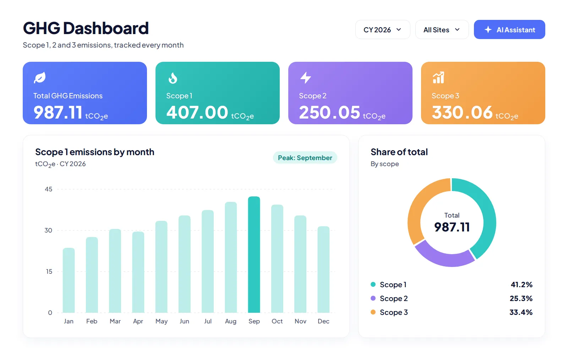Click the 25.3% share value
568x355 pixels.
(521, 298)
